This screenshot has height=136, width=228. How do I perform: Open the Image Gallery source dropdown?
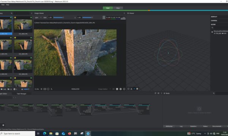pyautogui.click(x=104, y=89)
